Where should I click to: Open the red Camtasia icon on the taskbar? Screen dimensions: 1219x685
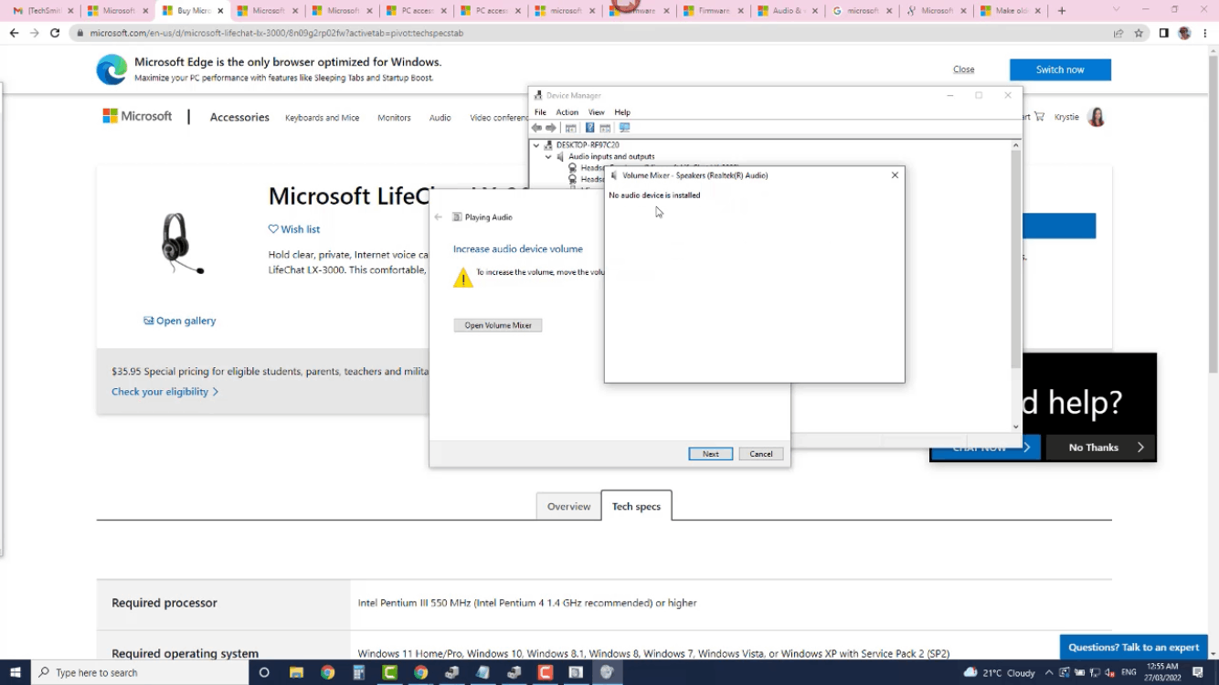[546, 672]
